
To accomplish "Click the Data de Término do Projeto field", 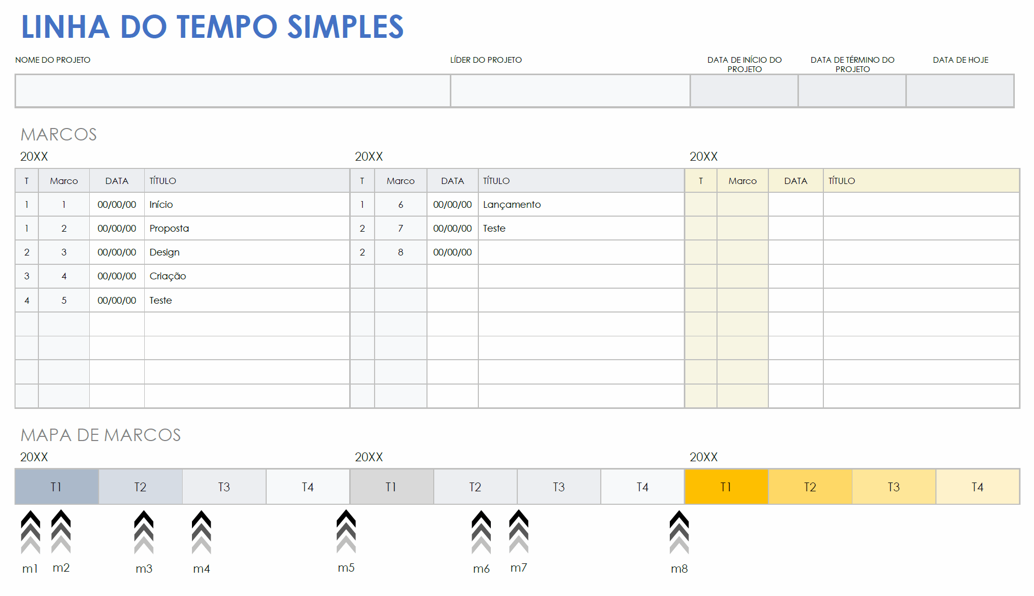I will pos(852,91).
